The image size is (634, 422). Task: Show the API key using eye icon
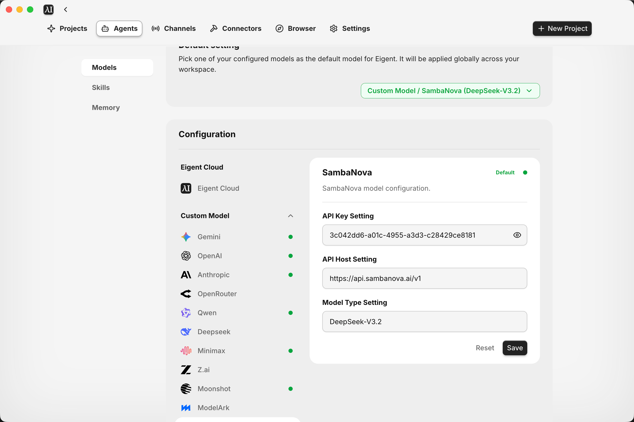coord(517,235)
